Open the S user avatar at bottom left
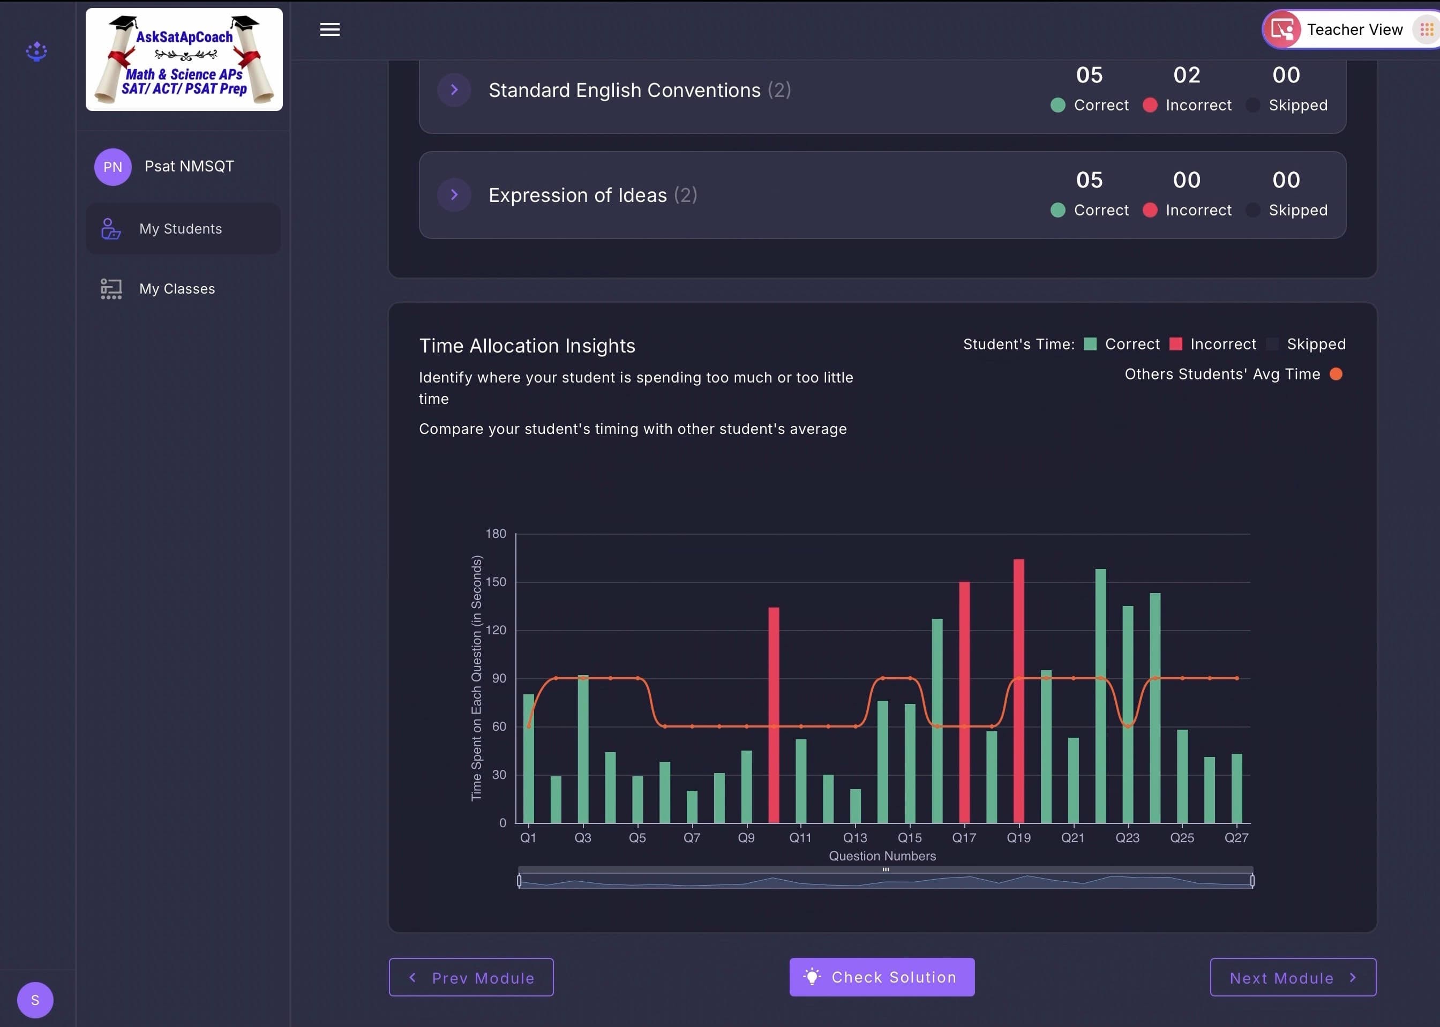This screenshot has width=1440, height=1027. pyautogui.click(x=35, y=1000)
